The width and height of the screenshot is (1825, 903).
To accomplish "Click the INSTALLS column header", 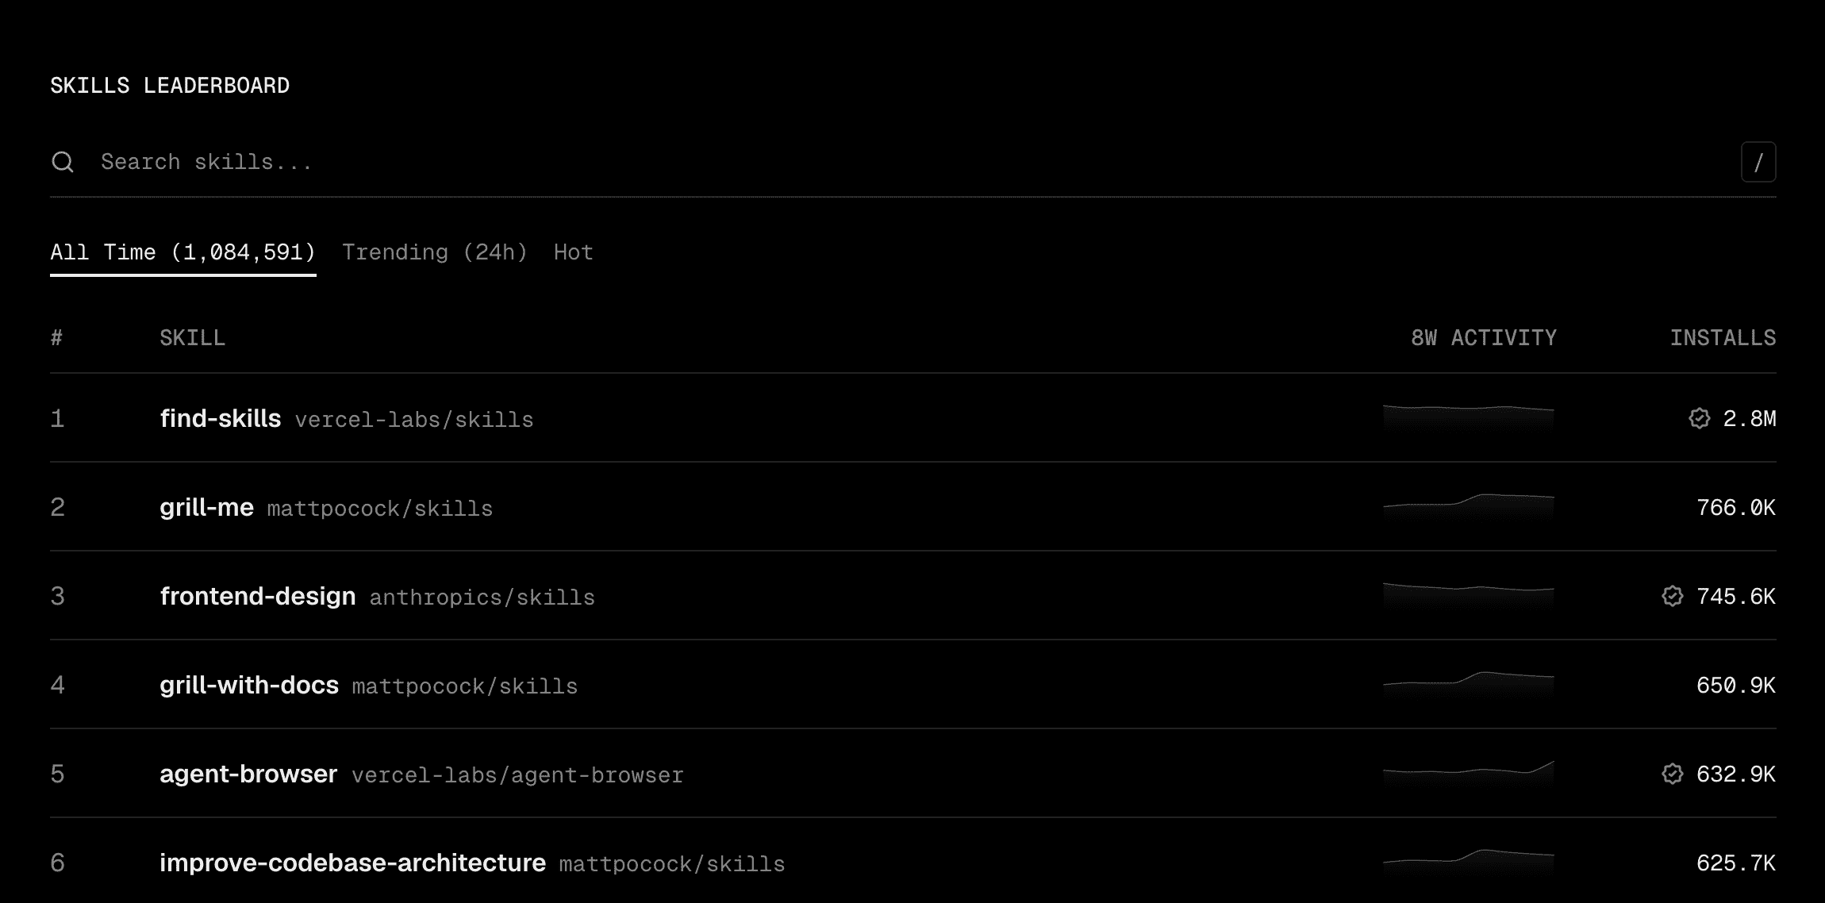I will [x=1723, y=338].
